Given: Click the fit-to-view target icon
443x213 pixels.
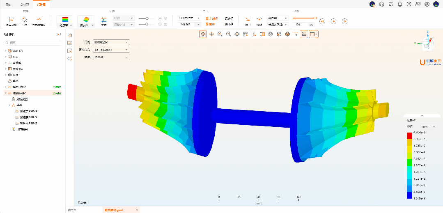Looking at the screenshot, I should pyautogui.click(x=237, y=34).
